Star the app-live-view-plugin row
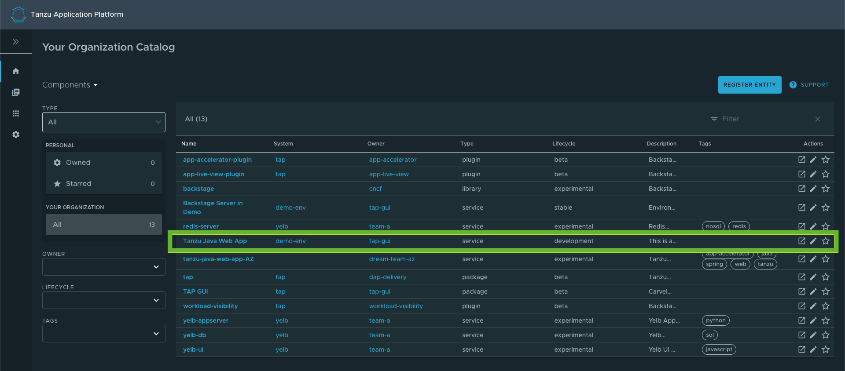The width and height of the screenshot is (845, 371). [x=826, y=174]
